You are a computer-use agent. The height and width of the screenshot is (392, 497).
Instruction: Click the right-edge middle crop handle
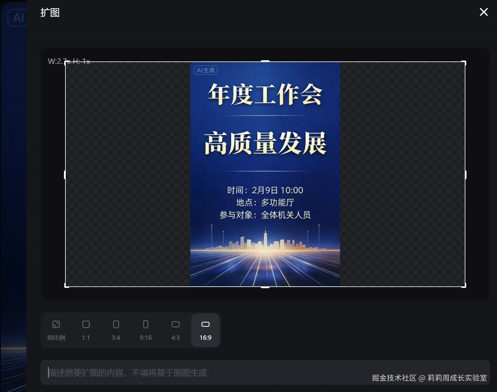pyautogui.click(x=465, y=175)
